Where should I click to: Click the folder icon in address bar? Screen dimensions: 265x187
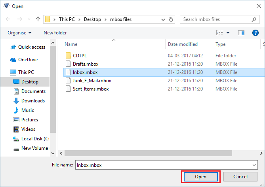click(x=48, y=19)
